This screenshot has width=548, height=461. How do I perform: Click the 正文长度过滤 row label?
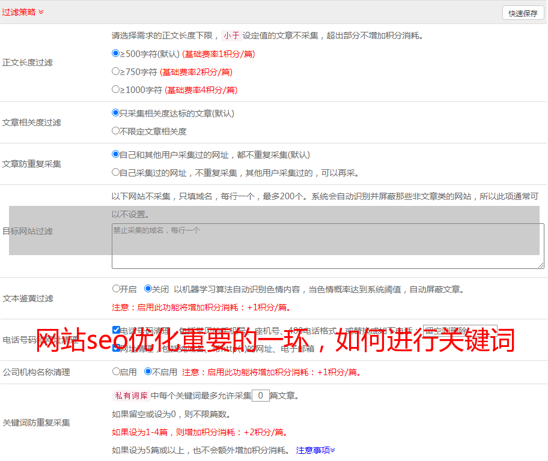click(28, 62)
